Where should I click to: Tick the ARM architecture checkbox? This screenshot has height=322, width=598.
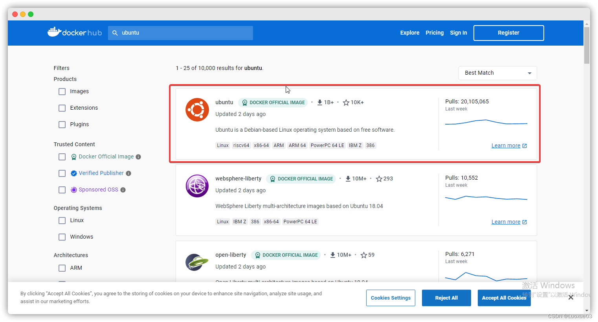(62, 268)
